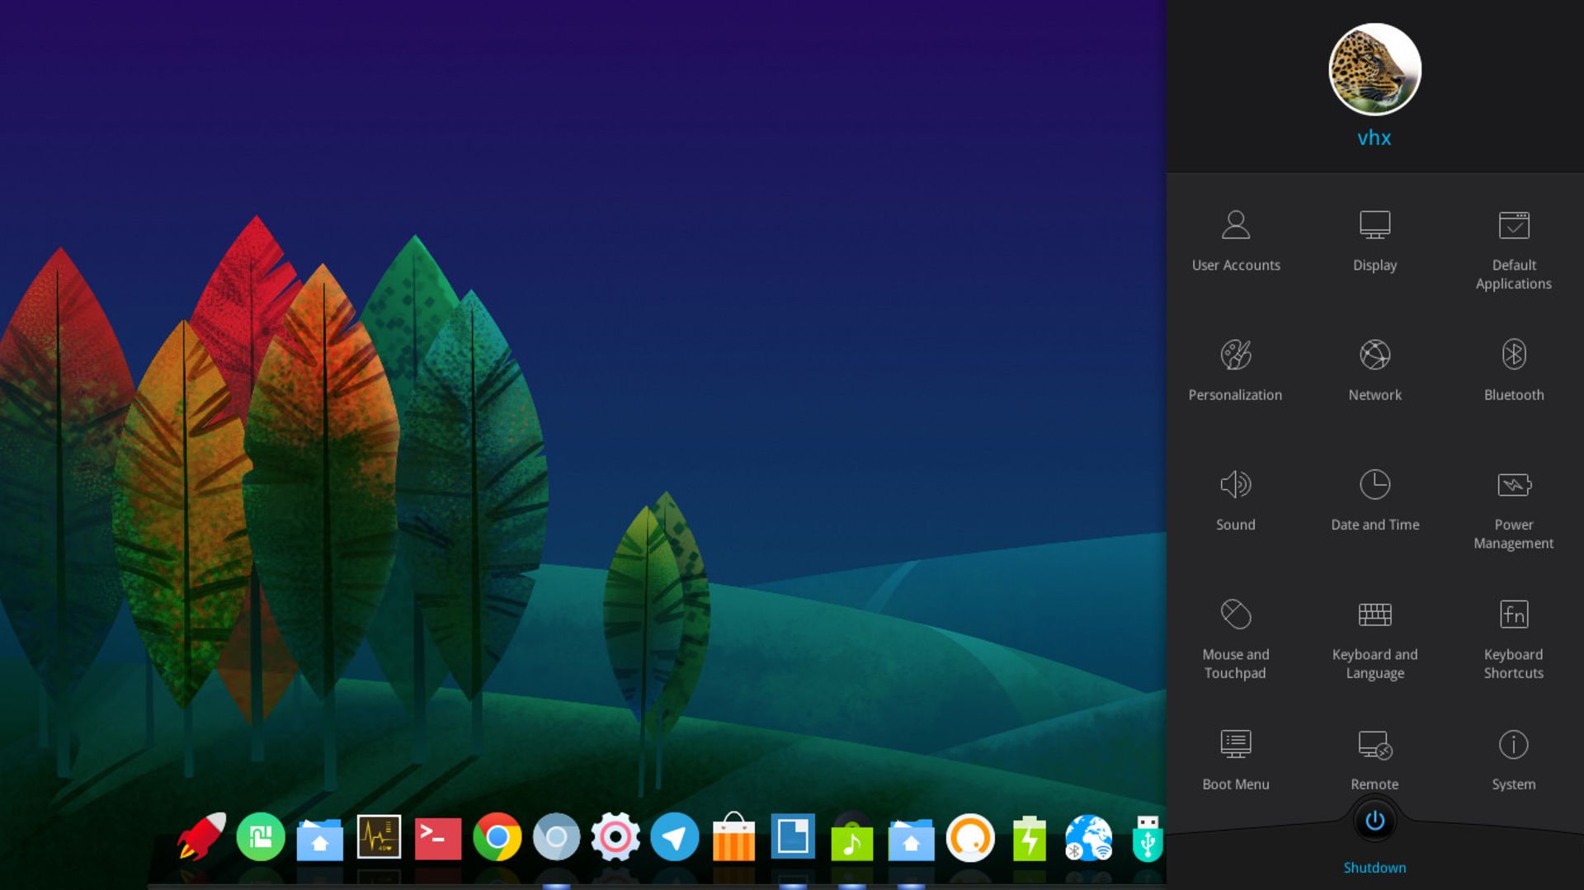Open Power Management settings

click(x=1513, y=507)
